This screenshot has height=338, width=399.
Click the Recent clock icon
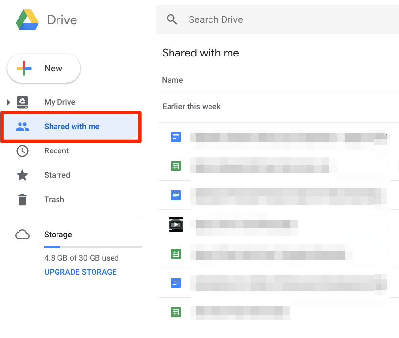[22, 151]
